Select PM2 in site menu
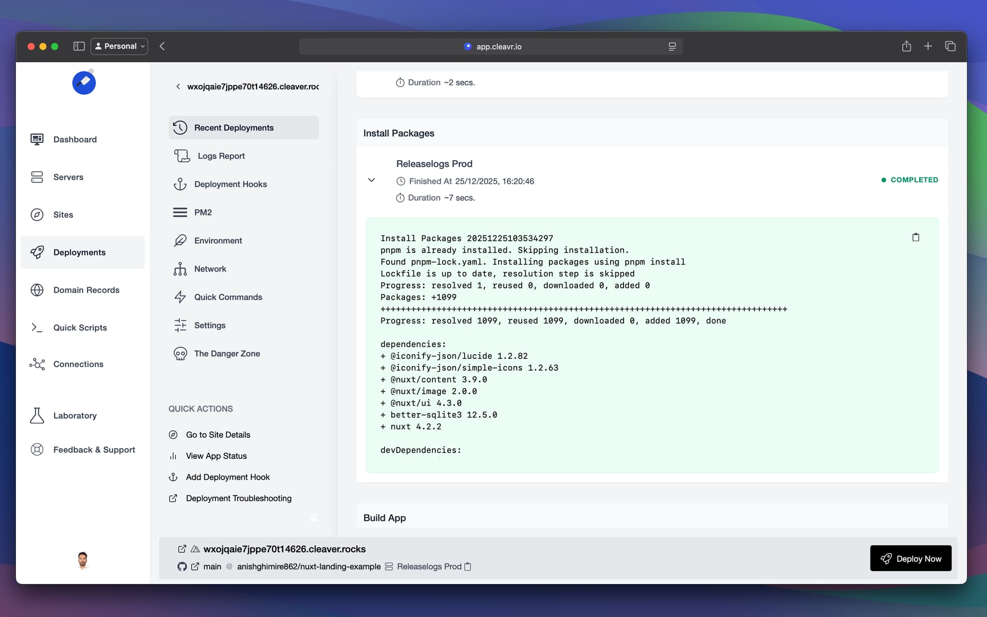This screenshot has height=617, width=987. 203,212
